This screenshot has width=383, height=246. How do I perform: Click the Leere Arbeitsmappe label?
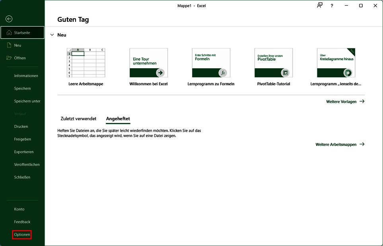coord(86,84)
